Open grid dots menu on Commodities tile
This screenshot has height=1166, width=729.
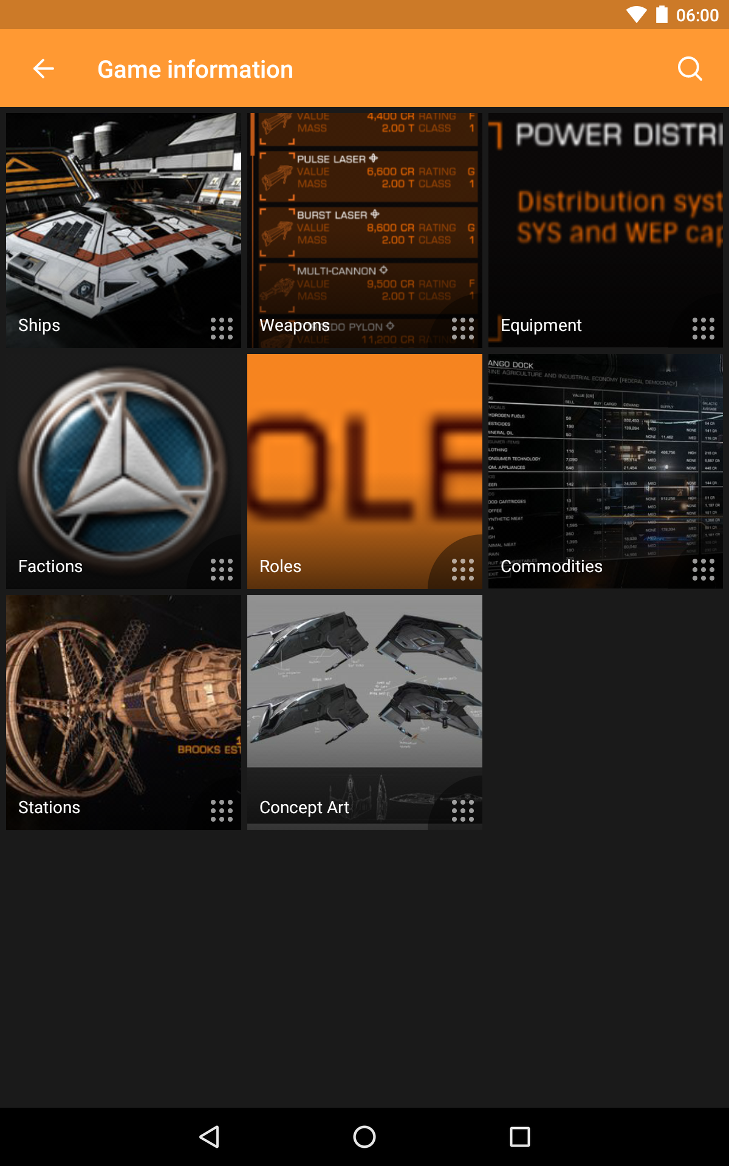click(x=703, y=570)
